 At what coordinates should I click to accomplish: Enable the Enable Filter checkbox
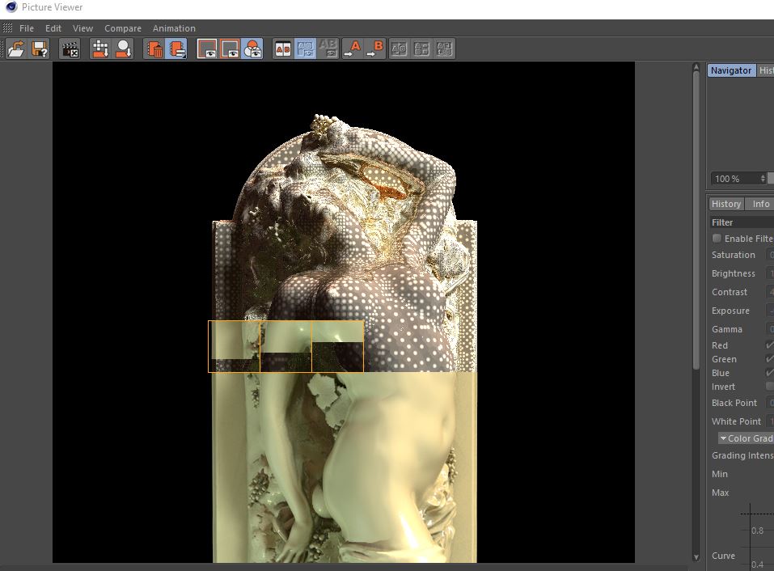pos(717,239)
